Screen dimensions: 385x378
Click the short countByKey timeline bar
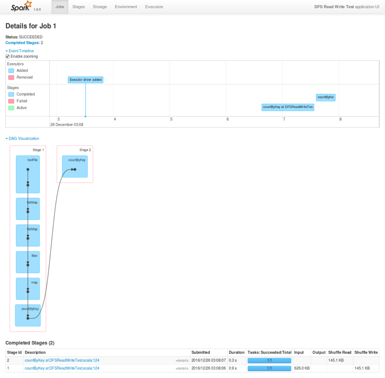coord(326,97)
